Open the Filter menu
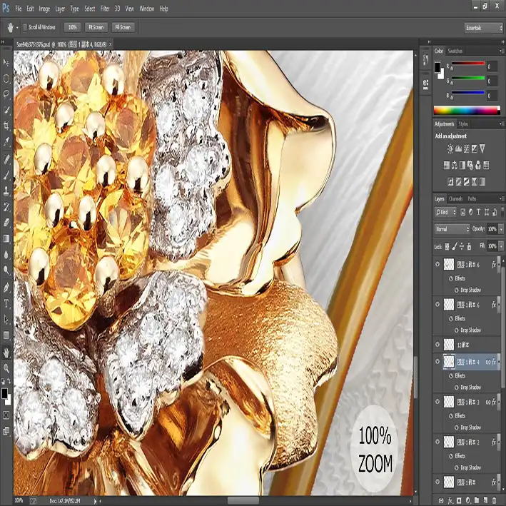 (x=105, y=9)
